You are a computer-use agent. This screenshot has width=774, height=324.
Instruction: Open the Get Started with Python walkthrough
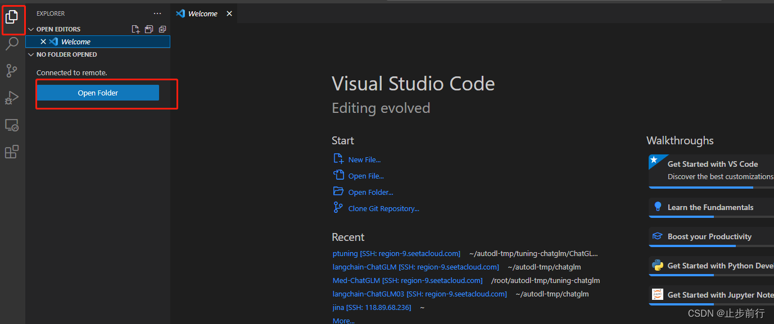coord(711,266)
